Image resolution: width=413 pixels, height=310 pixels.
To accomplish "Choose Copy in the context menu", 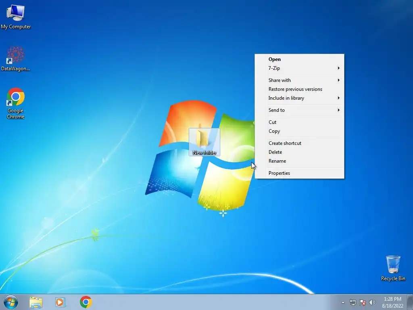I will coord(300,131).
